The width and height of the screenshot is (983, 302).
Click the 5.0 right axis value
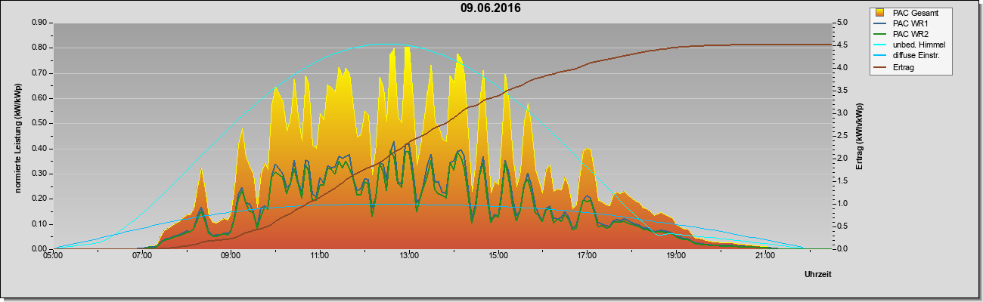click(x=845, y=23)
